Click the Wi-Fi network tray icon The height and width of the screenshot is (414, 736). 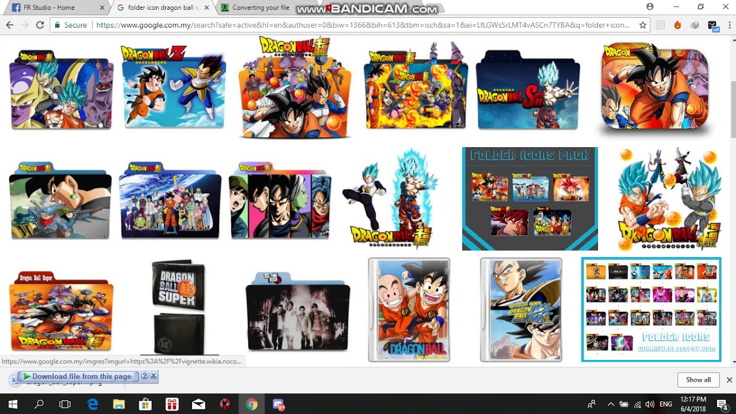[x=637, y=404]
